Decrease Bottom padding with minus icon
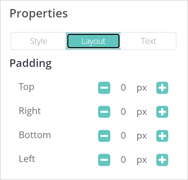Screen dimensions: 188x180 tap(104, 136)
